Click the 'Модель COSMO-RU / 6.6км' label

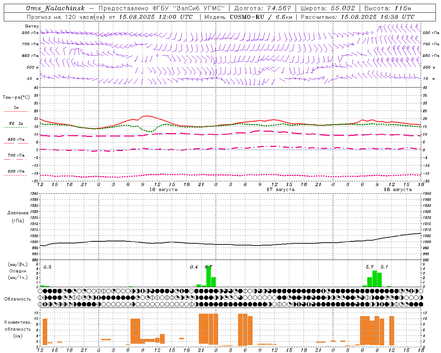point(248,17)
